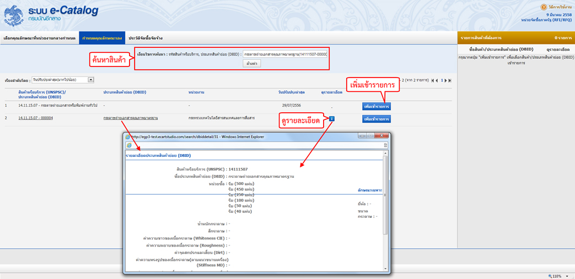575x279 pixels.
Task: Click the compatibility icon in popup address bar
Action: (x=385, y=145)
